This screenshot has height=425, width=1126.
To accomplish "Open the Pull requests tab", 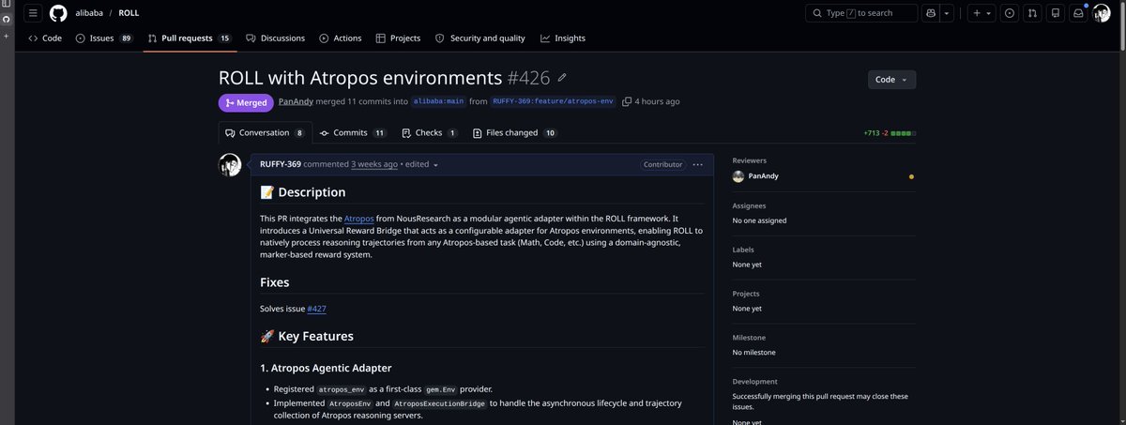I will pos(190,38).
